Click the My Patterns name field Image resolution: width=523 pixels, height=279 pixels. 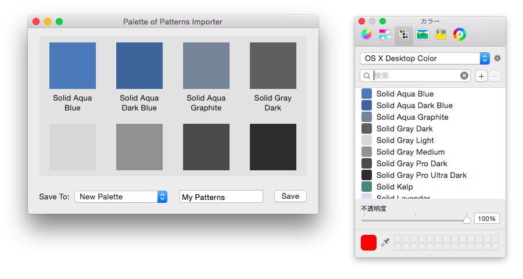(x=221, y=197)
